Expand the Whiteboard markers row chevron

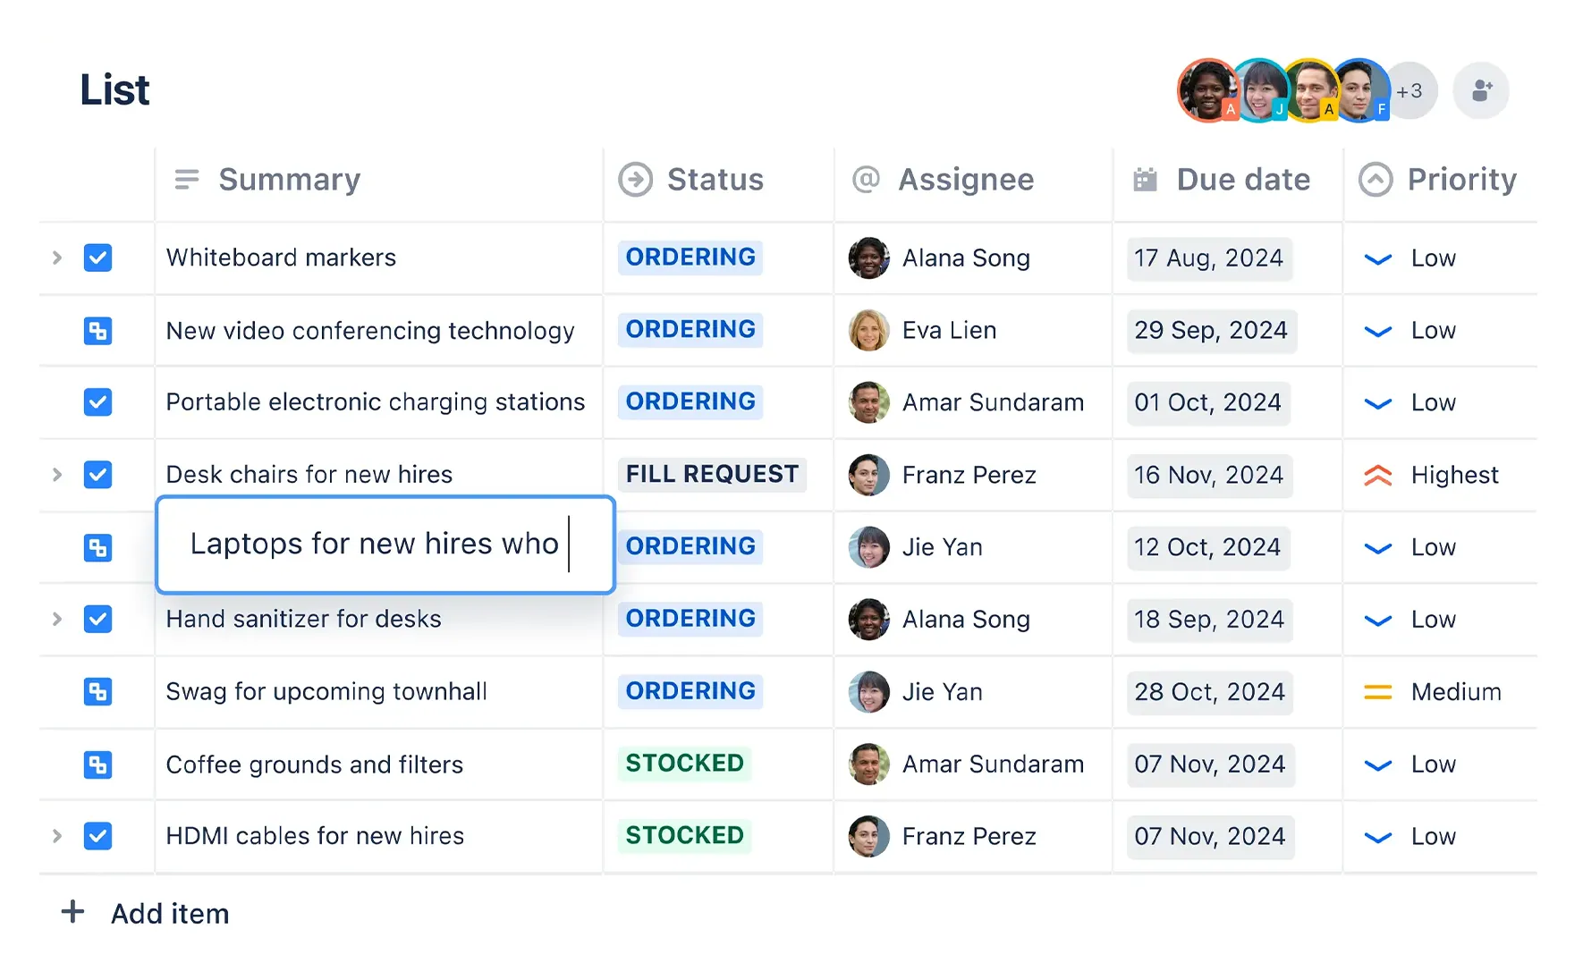[x=57, y=258]
